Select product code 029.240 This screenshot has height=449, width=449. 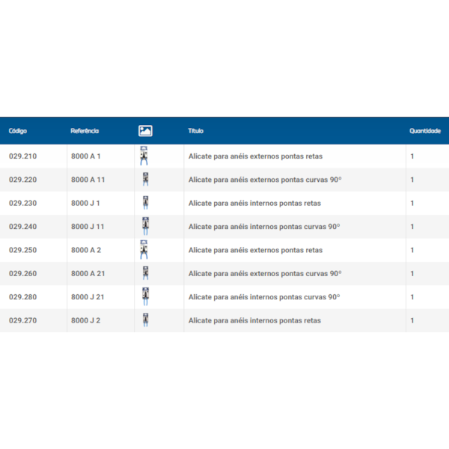[23, 227]
